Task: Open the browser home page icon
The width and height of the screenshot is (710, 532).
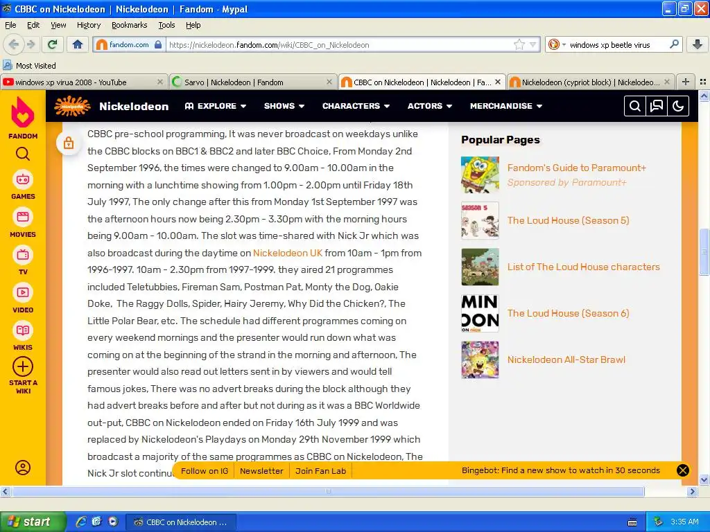Action: pos(78,44)
